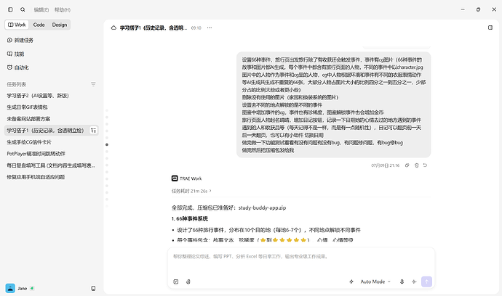Click the cloud icon before the chat title
This screenshot has width=502, height=296.
coord(113,28)
